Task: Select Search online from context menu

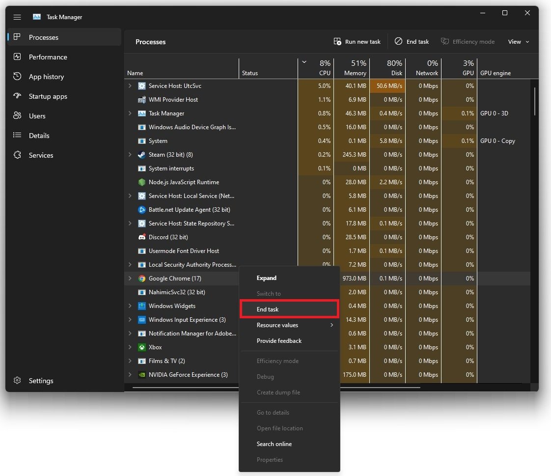Action: pos(274,444)
